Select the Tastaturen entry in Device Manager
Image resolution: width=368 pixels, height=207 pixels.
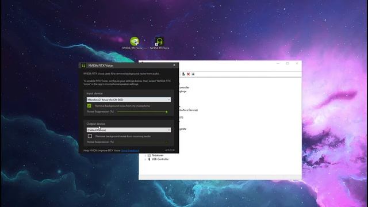point(158,155)
